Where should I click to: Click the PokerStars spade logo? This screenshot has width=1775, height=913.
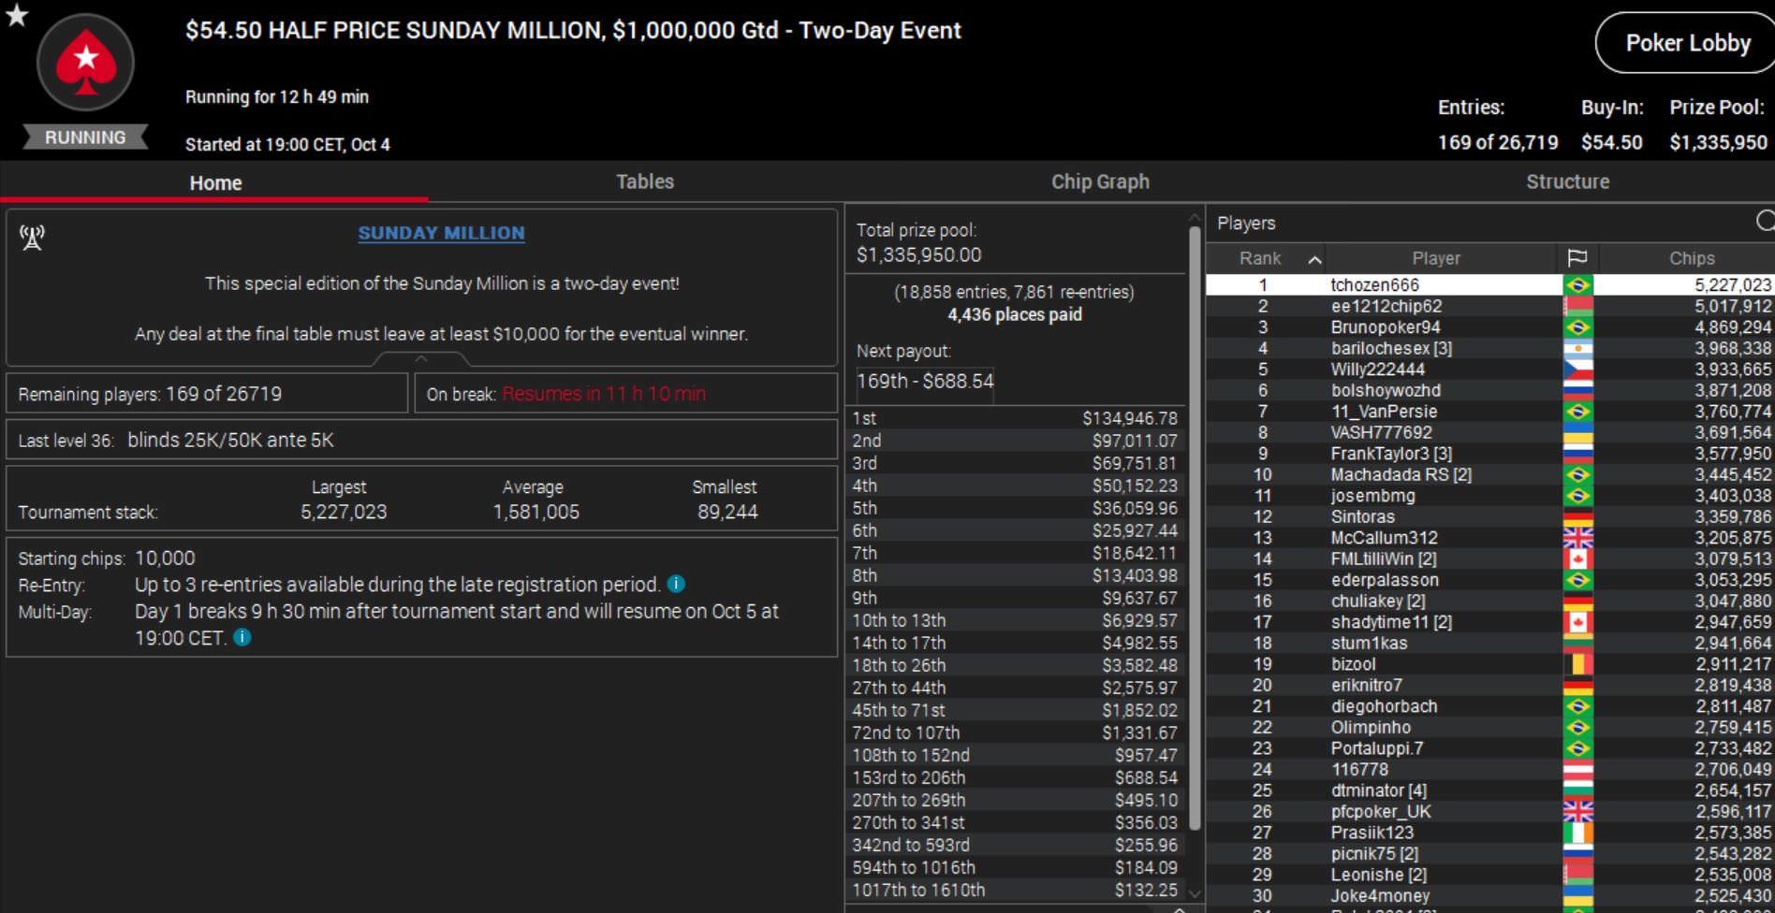click(x=85, y=64)
